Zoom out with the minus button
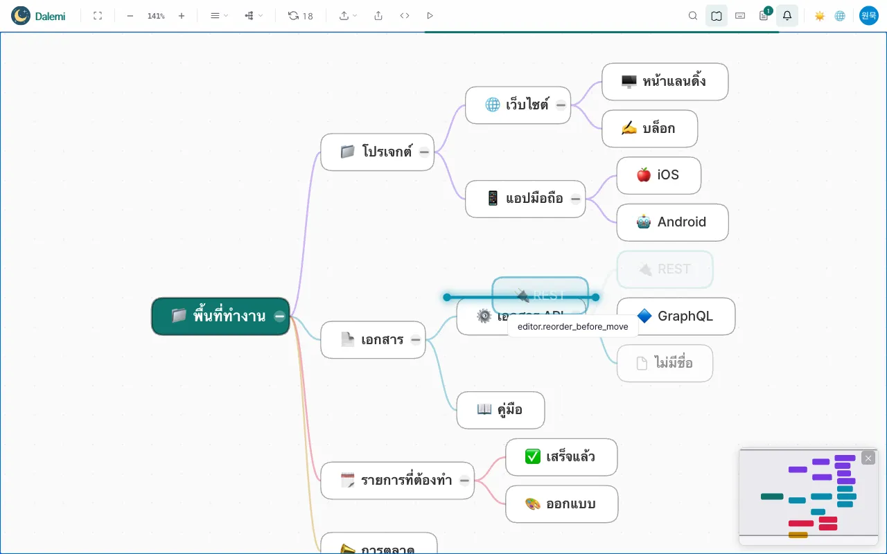 click(130, 15)
